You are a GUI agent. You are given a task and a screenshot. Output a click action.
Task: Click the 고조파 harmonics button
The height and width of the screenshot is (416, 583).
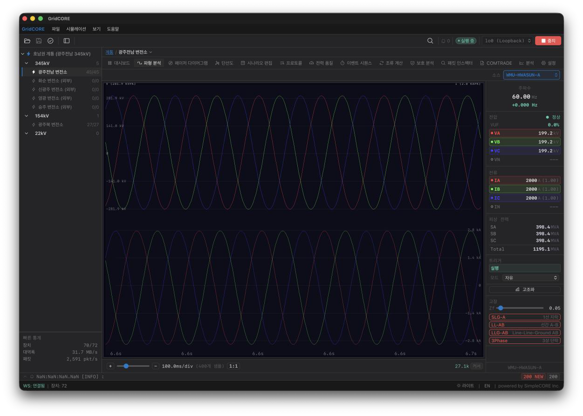click(525, 289)
